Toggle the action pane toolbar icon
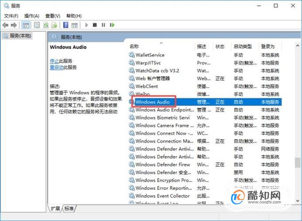The width and height of the screenshot is (302, 221). point(74,25)
